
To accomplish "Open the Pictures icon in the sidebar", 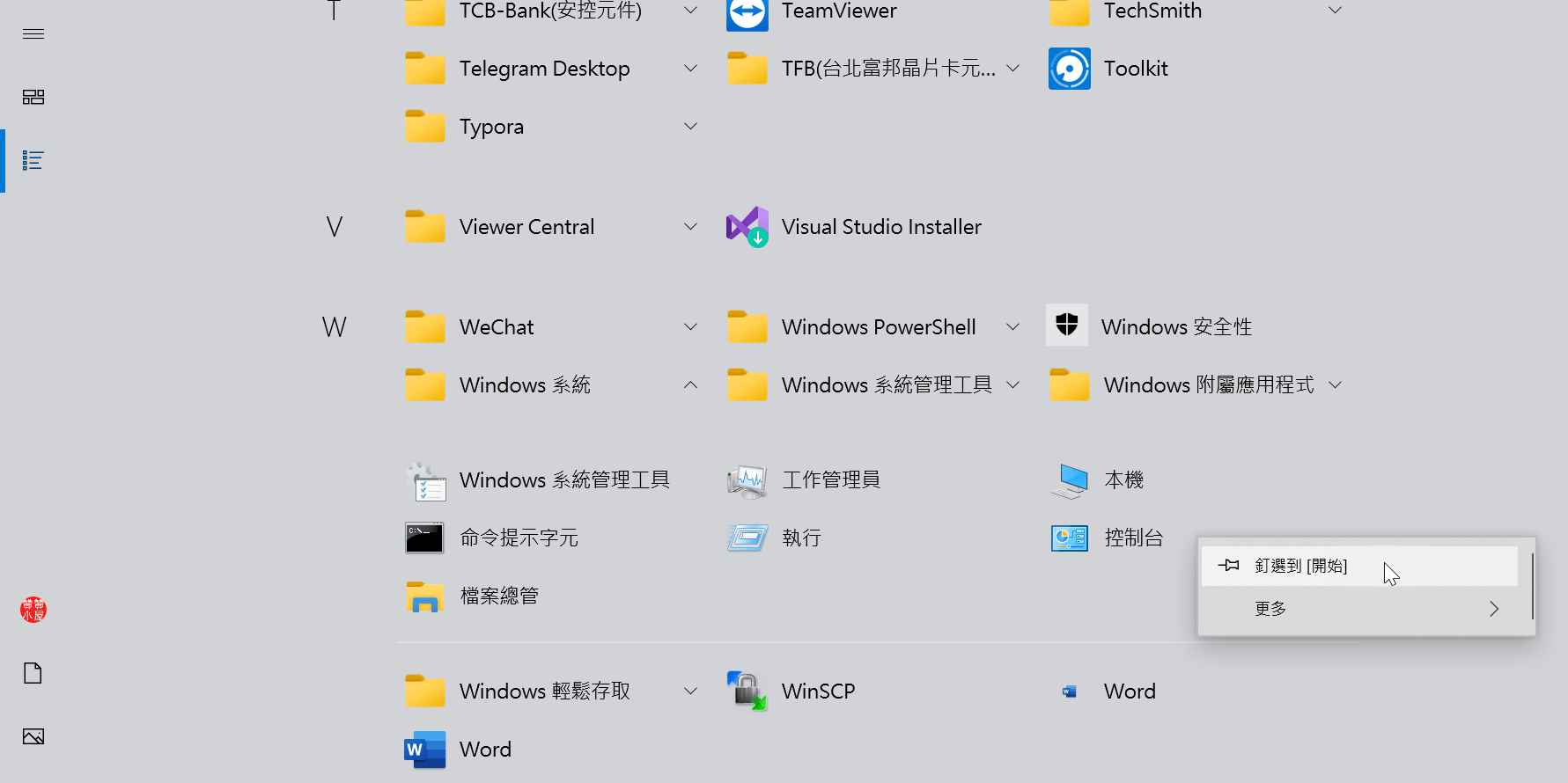I will coord(33,736).
